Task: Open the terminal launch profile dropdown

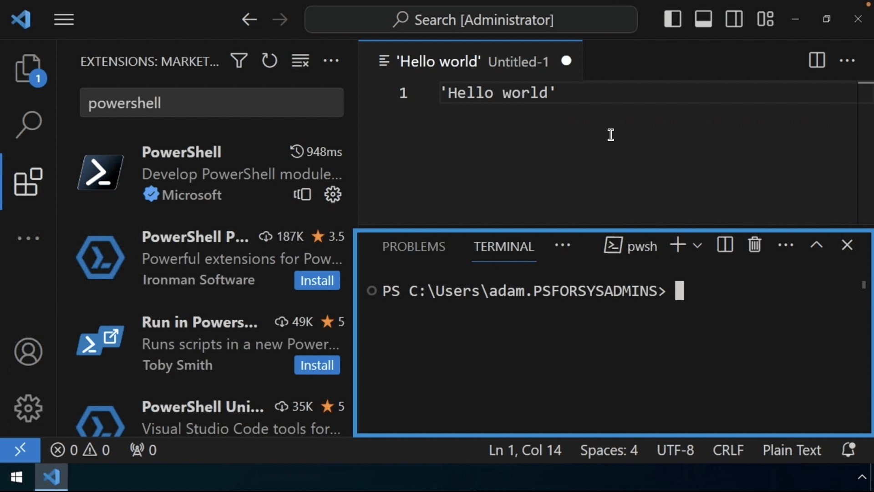Action: [x=697, y=246]
